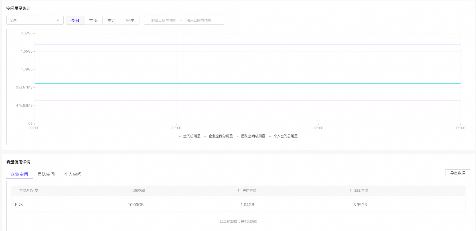Click the dots handle before 分配空间 column
The height and width of the screenshot is (231, 476).
point(127,191)
